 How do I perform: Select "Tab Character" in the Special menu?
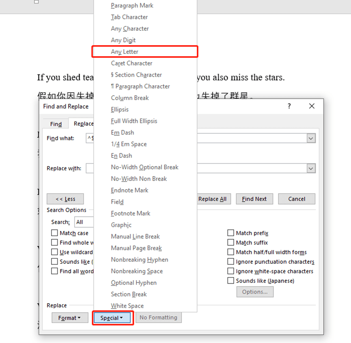tap(129, 17)
